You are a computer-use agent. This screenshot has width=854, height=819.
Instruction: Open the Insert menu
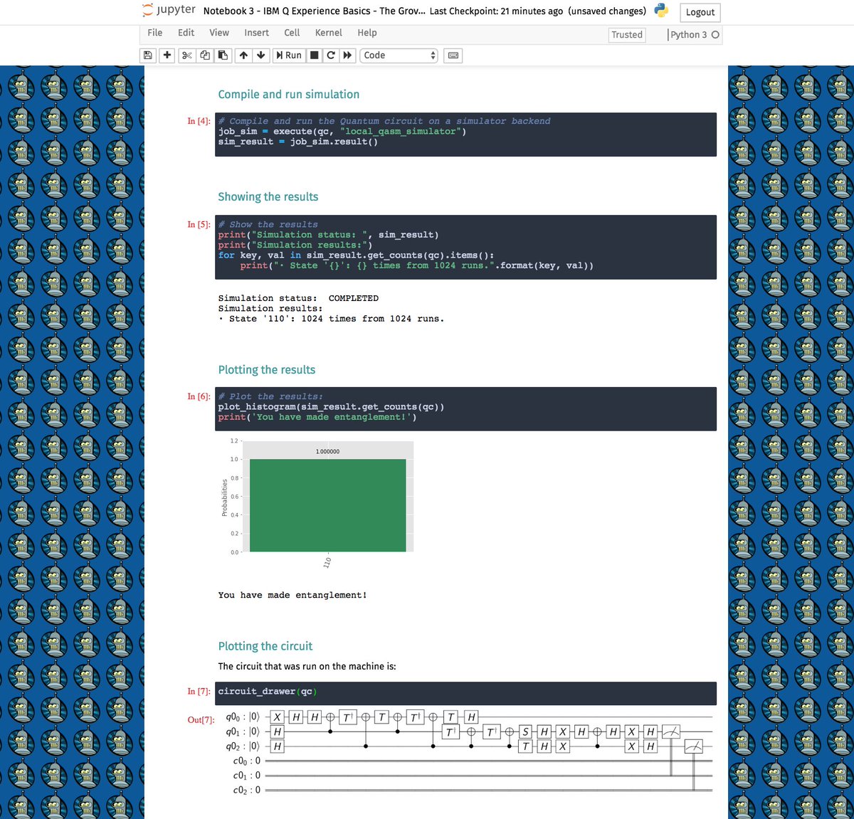256,33
